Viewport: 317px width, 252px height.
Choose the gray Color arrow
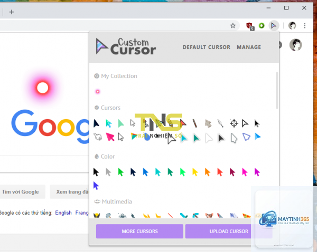pos(108,172)
